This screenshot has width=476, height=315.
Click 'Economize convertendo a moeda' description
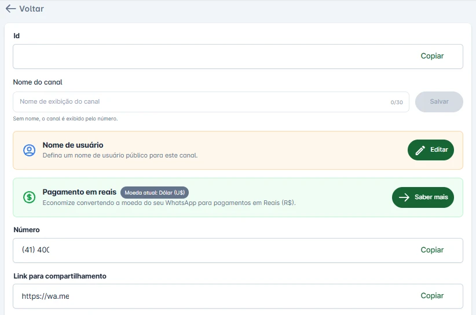pos(169,203)
